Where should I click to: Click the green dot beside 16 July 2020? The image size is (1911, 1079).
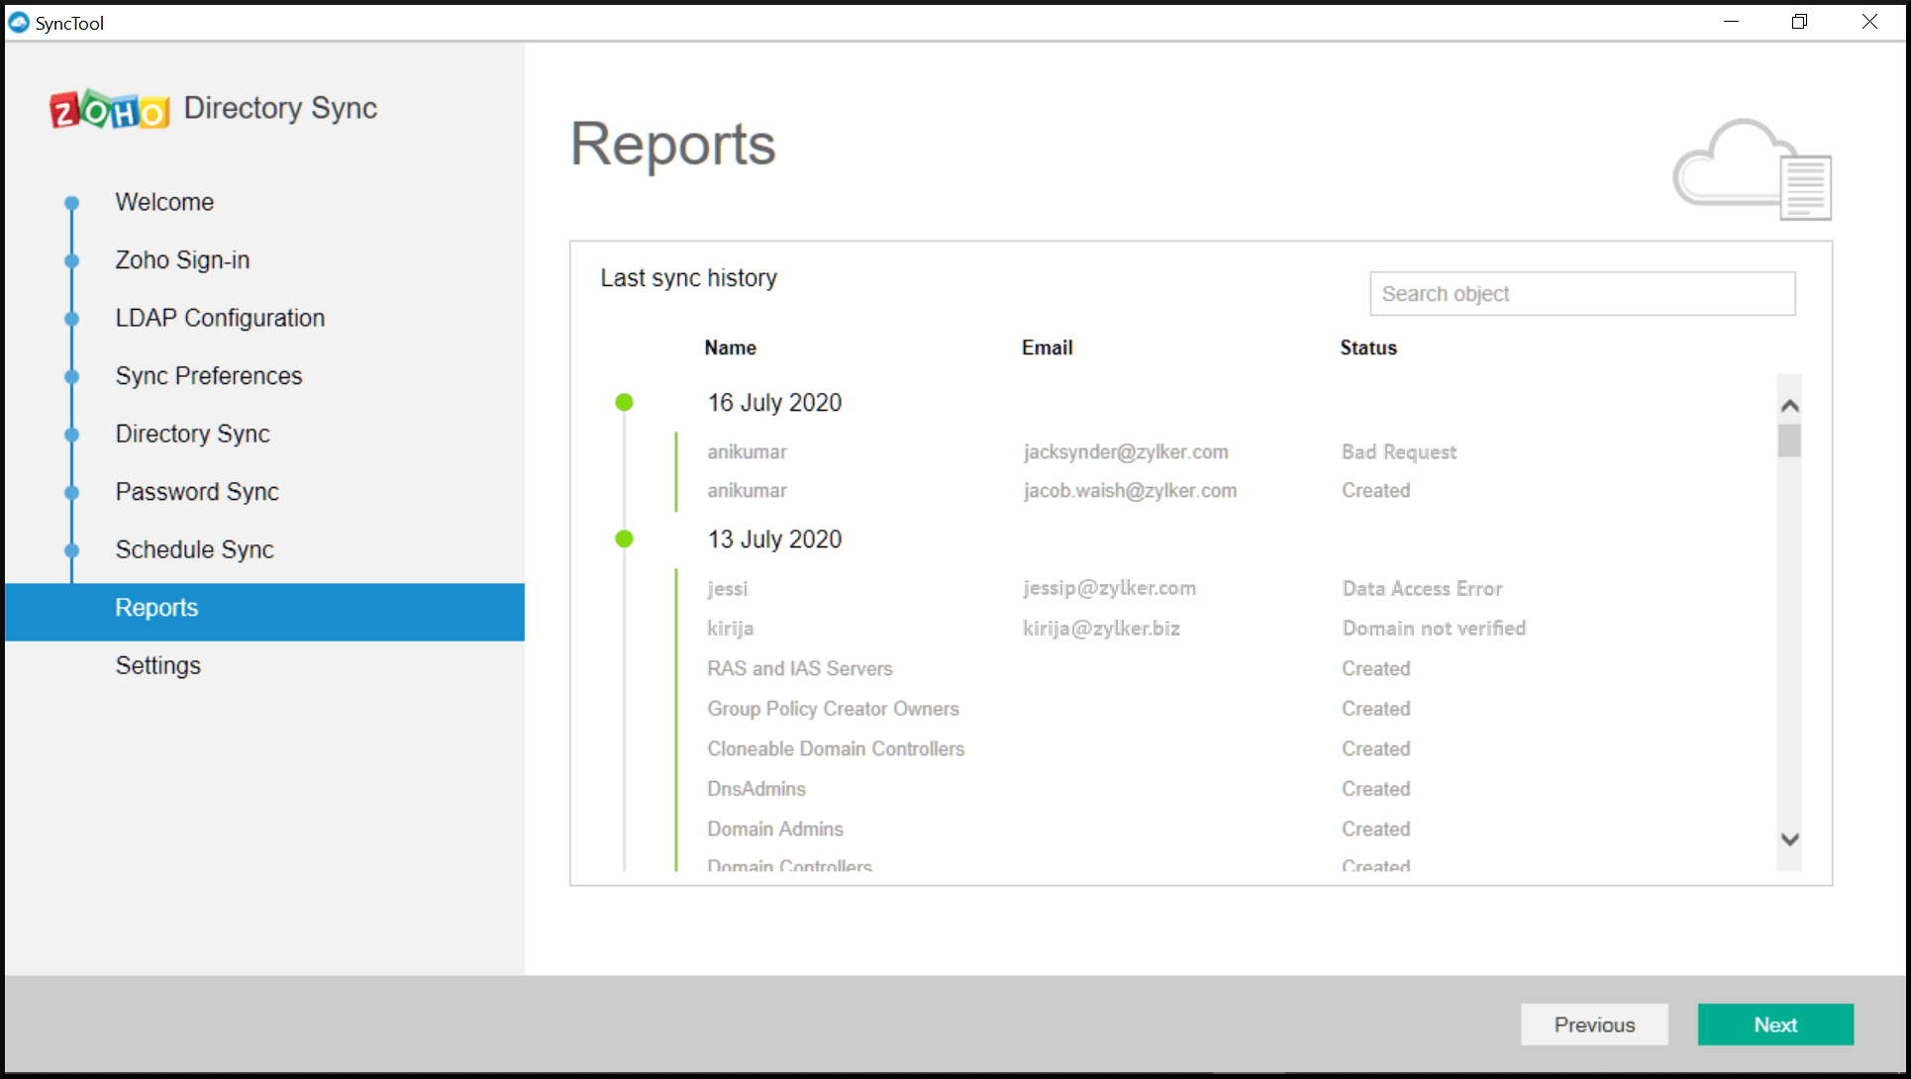[x=625, y=402]
